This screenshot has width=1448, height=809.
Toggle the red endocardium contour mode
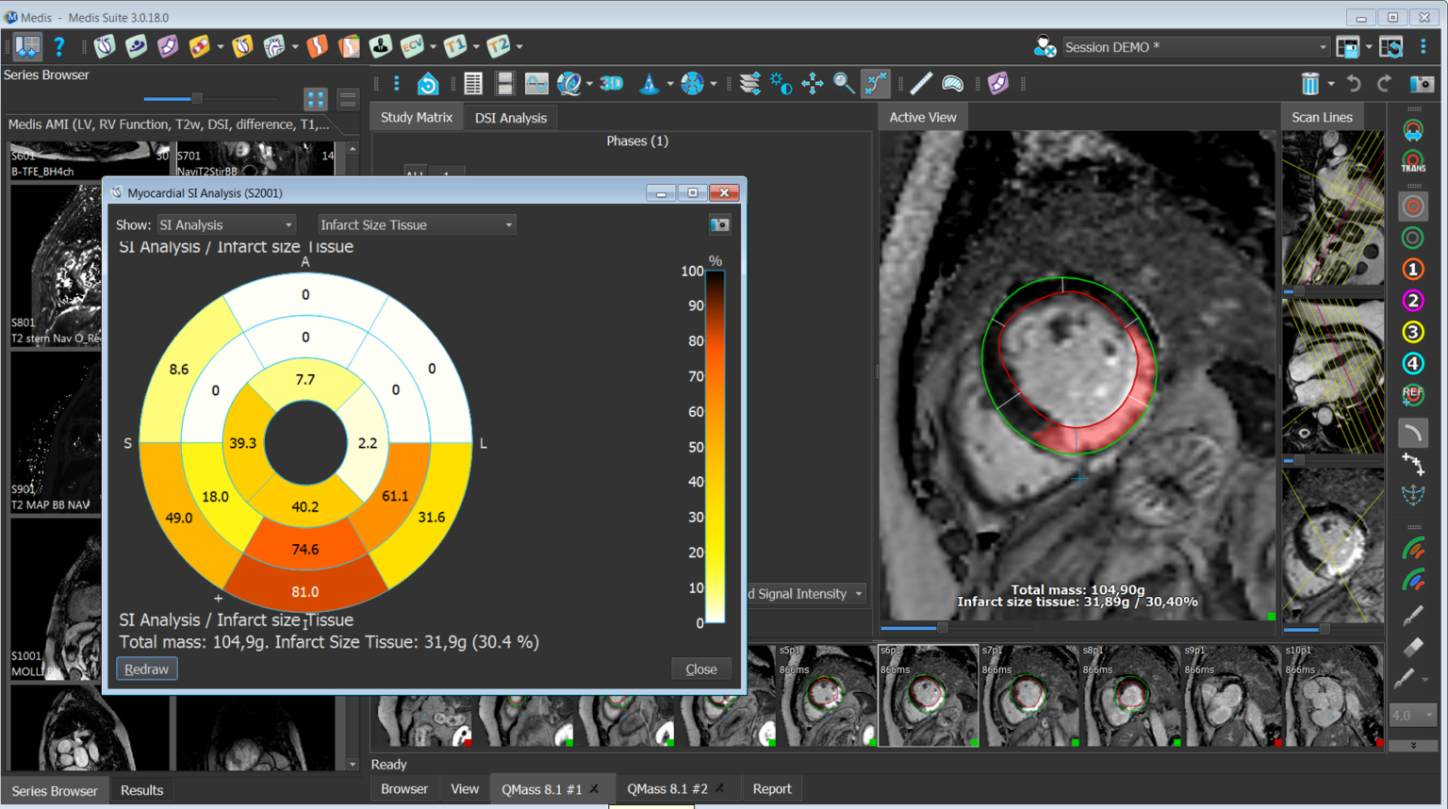[x=1412, y=206]
